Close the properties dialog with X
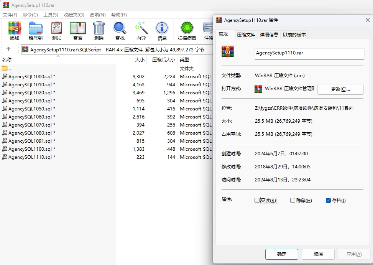 pyautogui.click(x=367, y=20)
